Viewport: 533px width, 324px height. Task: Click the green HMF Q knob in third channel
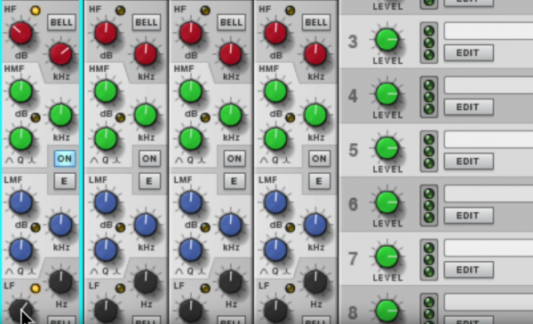(x=191, y=139)
